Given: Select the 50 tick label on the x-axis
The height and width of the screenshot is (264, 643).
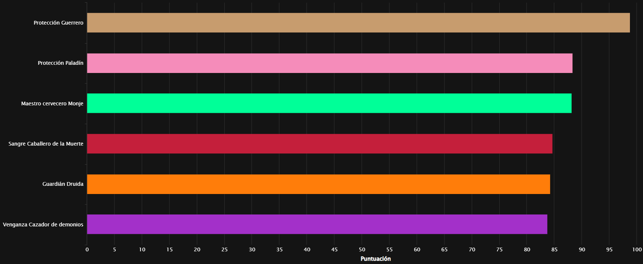Looking at the screenshot, I should pos(362,249).
